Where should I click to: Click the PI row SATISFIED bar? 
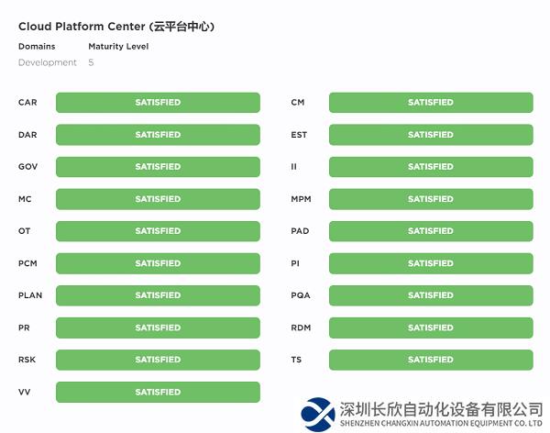431,263
